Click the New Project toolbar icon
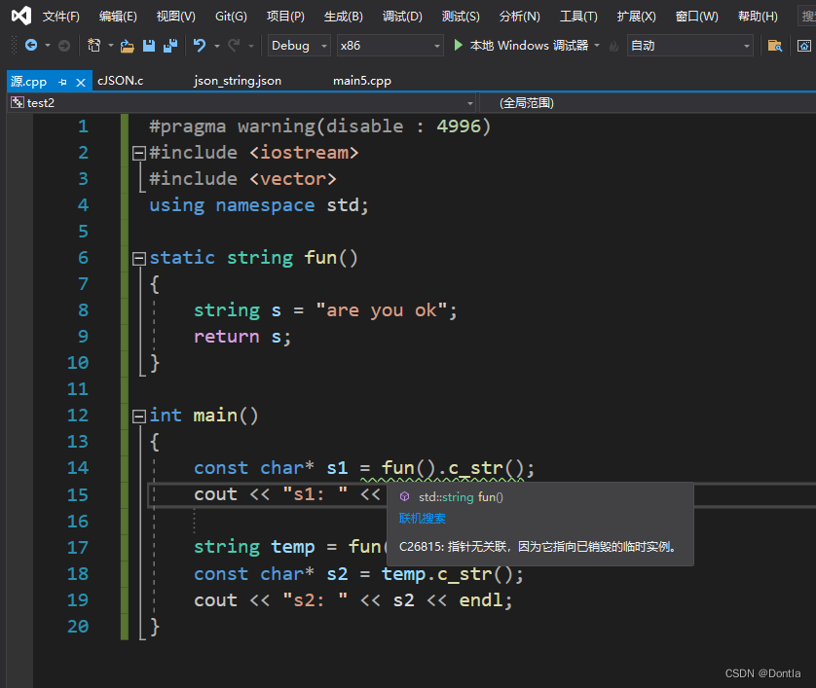This screenshot has width=816, height=688. click(x=93, y=44)
